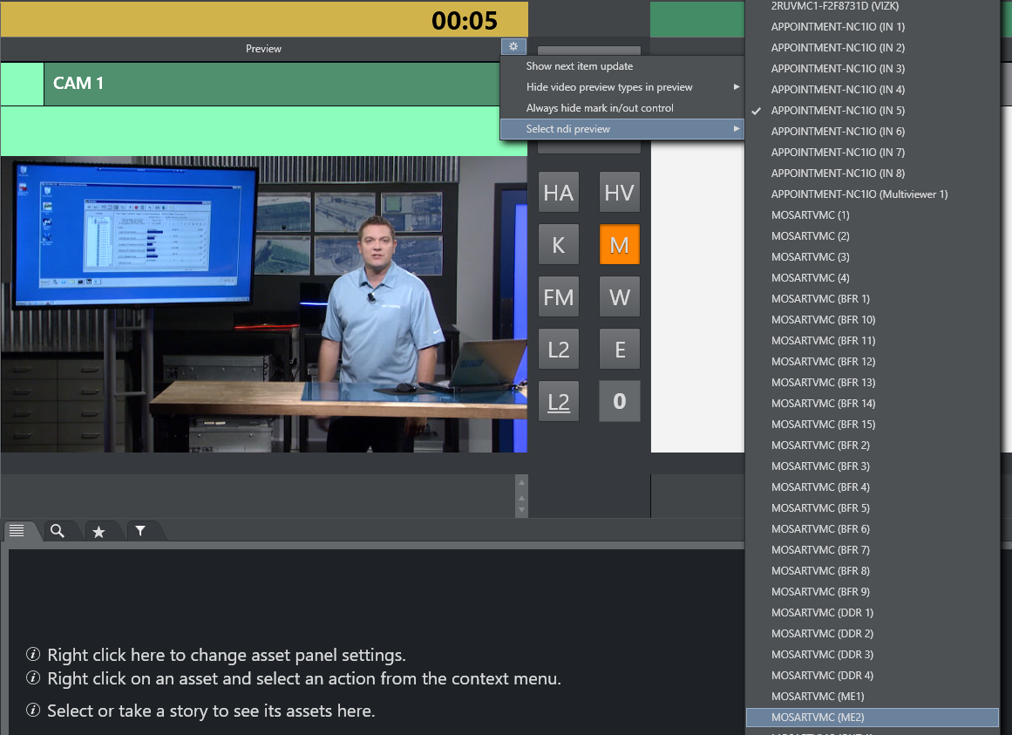Click the W template button
Screen dimensions: 1012x735
[619, 297]
